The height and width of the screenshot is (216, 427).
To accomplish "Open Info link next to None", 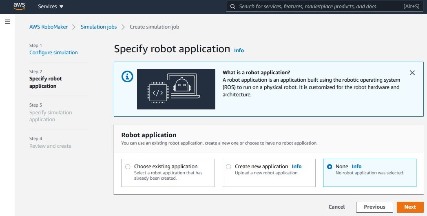I will click(x=356, y=166).
